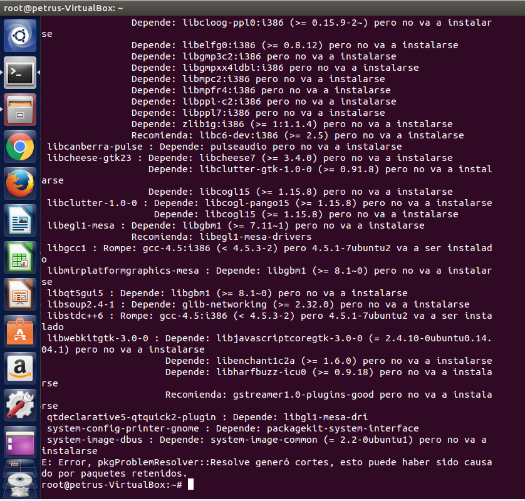This screenshot has width=525, height=501.
Task: Launch Google Chrome from the launcher
Action: tap(20, 147)
